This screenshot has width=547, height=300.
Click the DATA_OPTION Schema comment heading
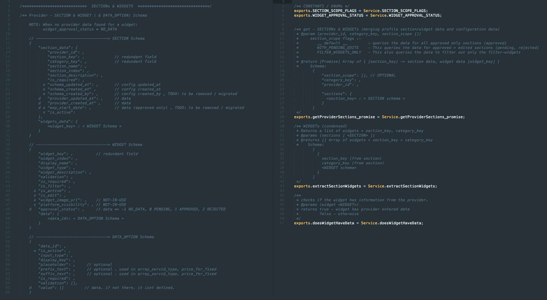(133, 237)
